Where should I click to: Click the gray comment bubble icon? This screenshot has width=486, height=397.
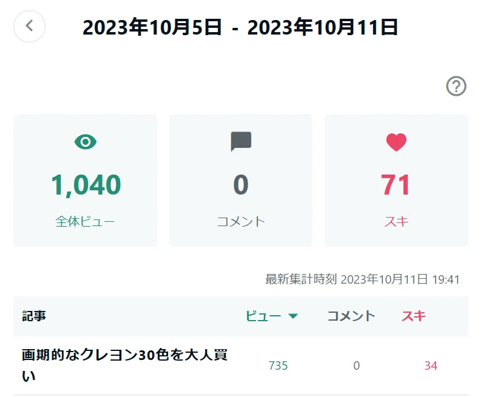tap(241, 141)
